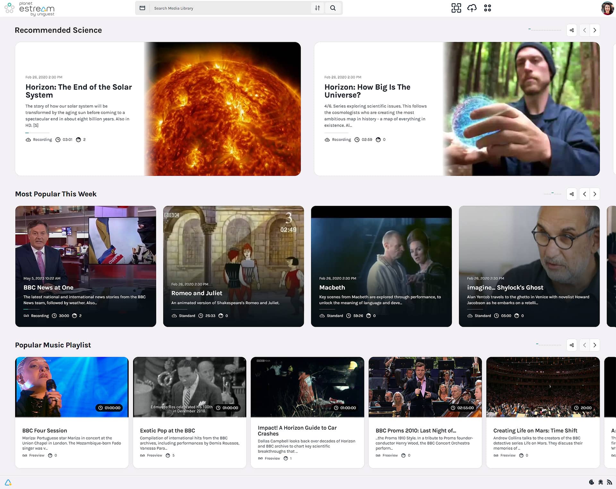The image size is (616, 489).
Task: Click in the Search Media Library field
Action: click(x=231, y=8)
